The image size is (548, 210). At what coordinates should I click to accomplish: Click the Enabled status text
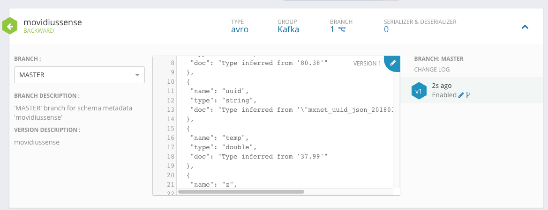pyautogui.click(x=444, y=95)
